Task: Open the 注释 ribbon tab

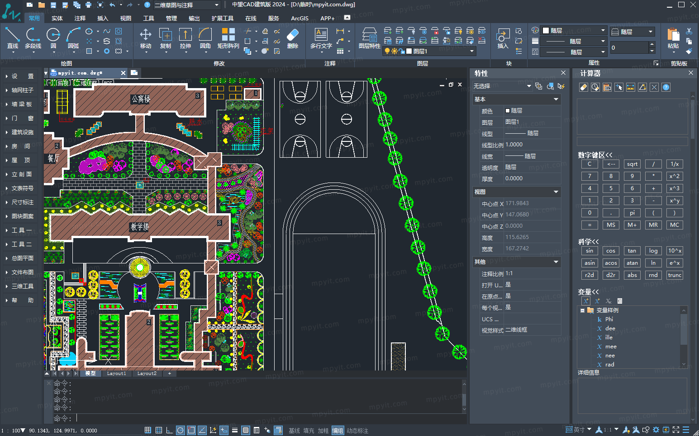Action: 80,19
